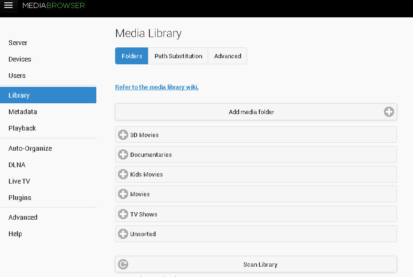The height and width of the screenshot is (277, 413).
Task: Select the Folders tab
Action: pyautogui.click(x=132, y=56)
